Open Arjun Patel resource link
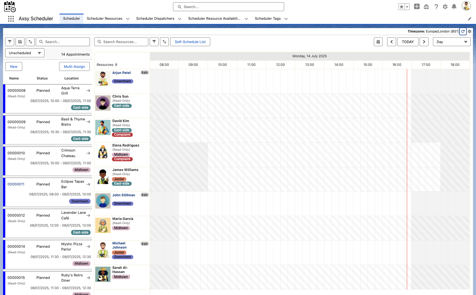Viewport: 476px width, 295px height. point(121,73)
